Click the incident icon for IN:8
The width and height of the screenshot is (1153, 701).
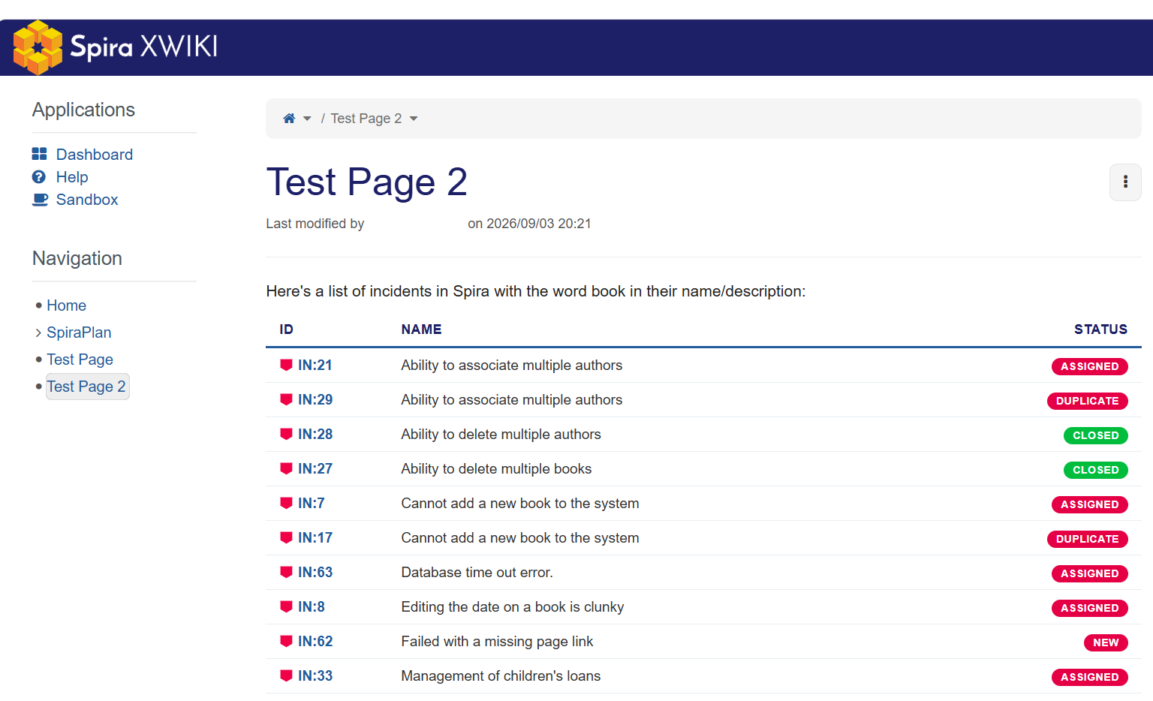[x=286, y=606]
